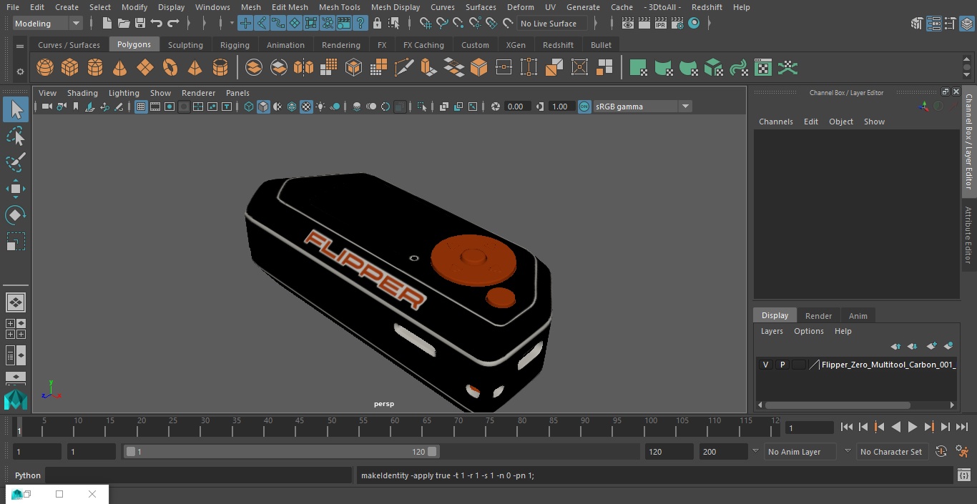Click the Open Scene folder icon
The image size is (977, 504).
coord(124,24)
